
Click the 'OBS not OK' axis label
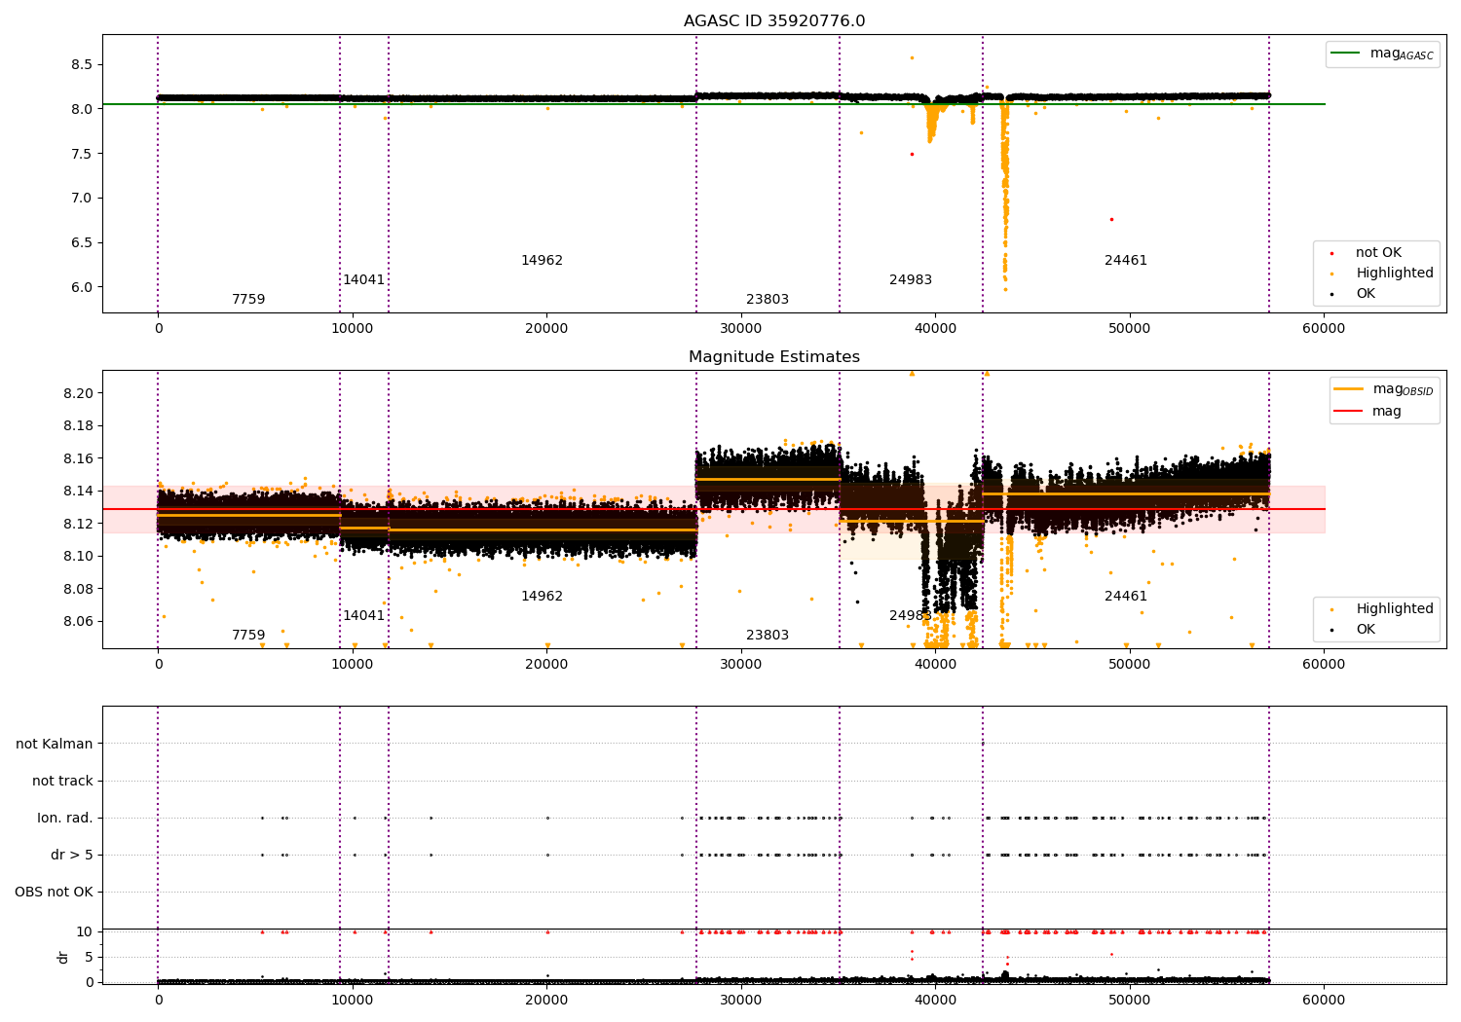(54, 893)
